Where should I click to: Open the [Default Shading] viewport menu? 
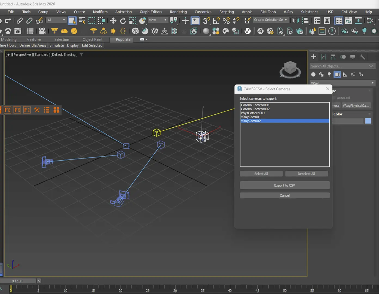[x=64, y=55]
